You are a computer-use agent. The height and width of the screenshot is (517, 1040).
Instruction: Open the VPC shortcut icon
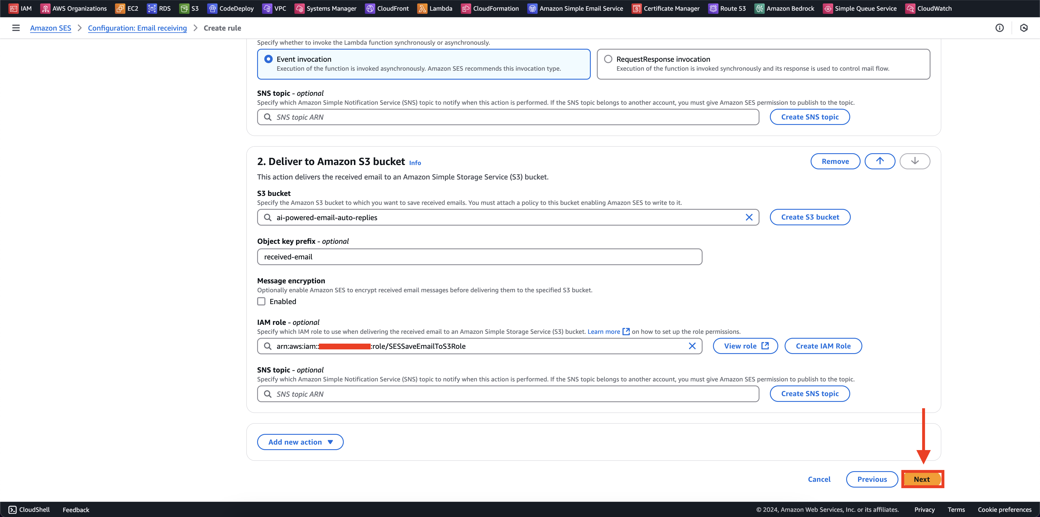point(267,8)
